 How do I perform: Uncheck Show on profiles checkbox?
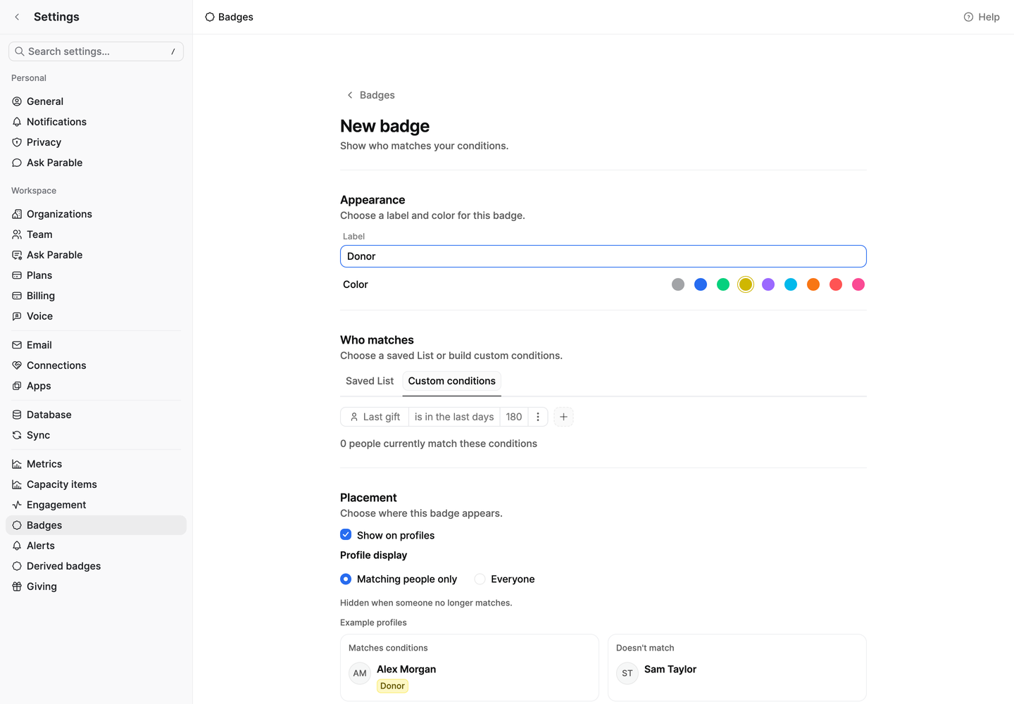(346, 534)
